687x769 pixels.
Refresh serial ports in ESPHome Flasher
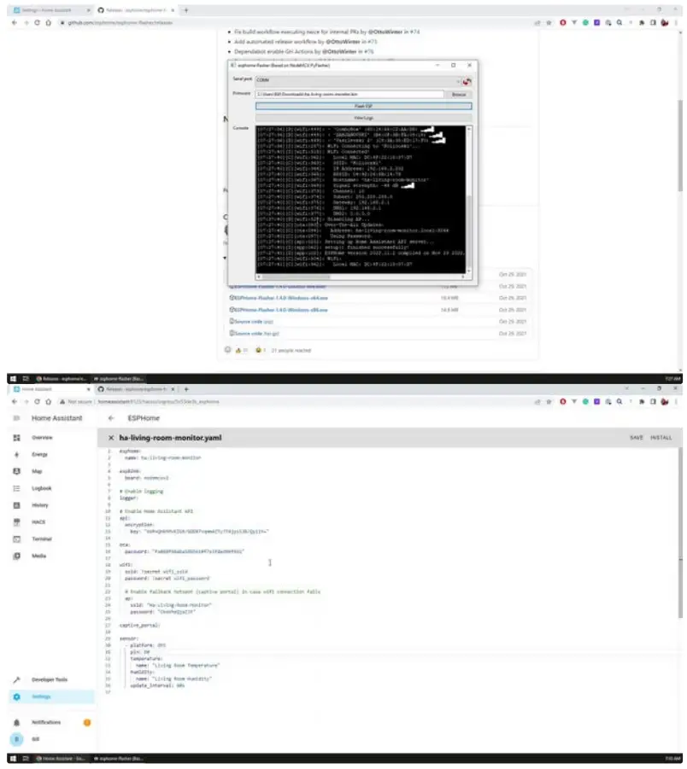(467, 81)
